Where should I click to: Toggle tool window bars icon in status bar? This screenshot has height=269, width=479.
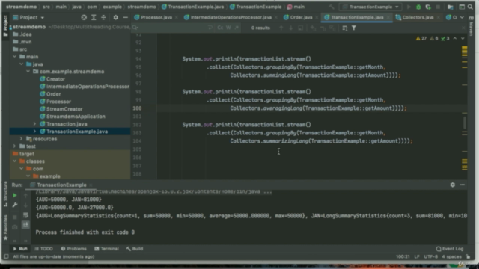pyautogui.click(x=6, y=256)
